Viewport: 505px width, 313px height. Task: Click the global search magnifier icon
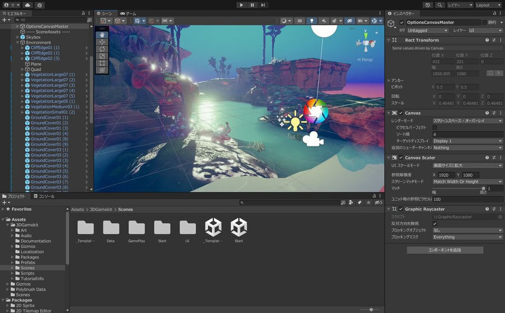[439, 5]
